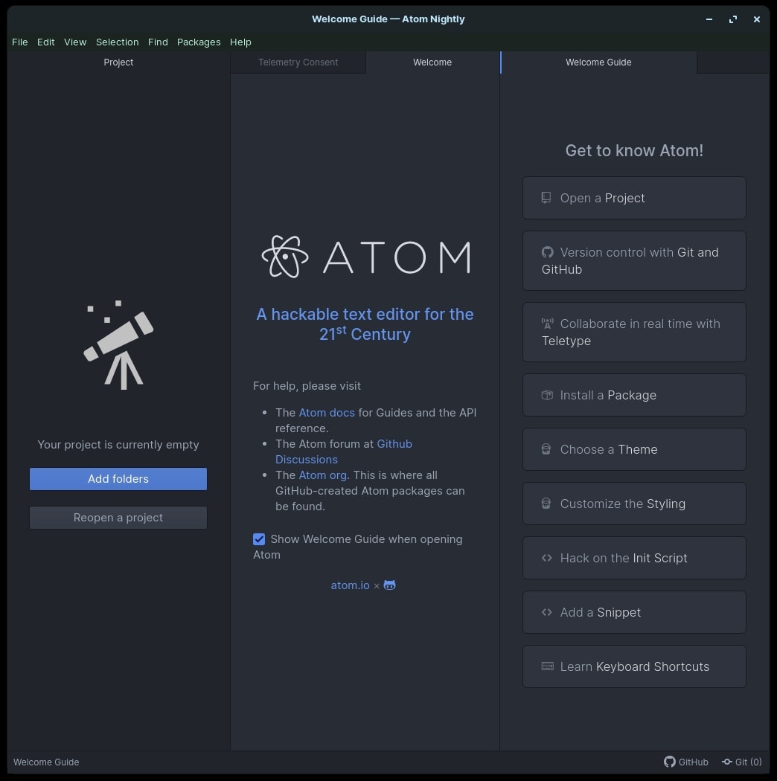This screenshot has height=781, width=777.
Task: Open the File menu
Action: pyautogui.click(x=20, y=42)
